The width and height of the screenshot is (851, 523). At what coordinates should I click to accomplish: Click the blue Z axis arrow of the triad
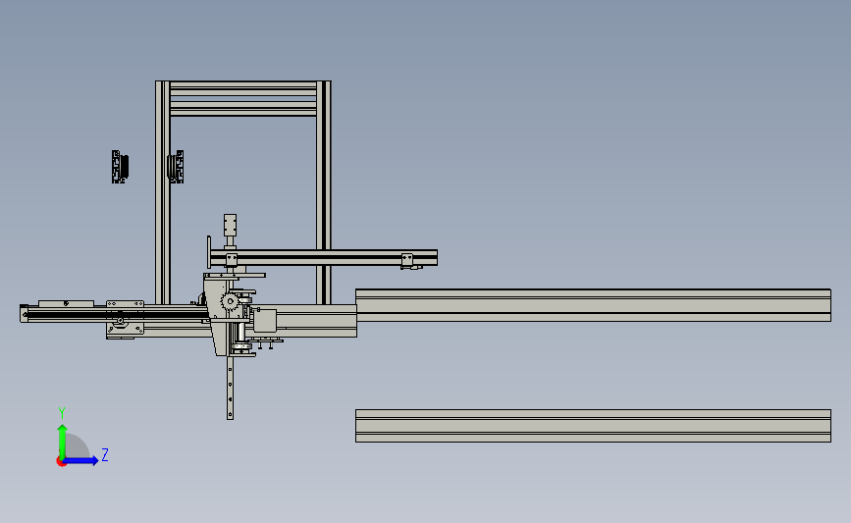tap(80, 460)
